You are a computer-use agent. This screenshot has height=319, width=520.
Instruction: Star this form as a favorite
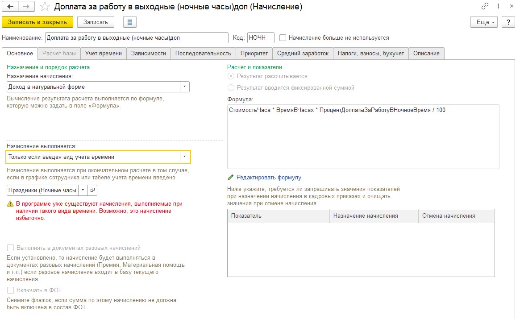[45, 7]
